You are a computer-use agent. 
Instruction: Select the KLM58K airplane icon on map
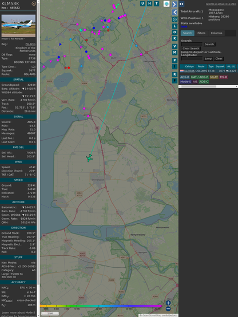[89, 158]
